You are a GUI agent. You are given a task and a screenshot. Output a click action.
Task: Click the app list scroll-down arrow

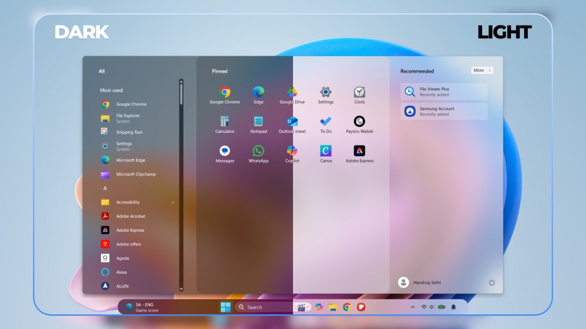[x=181, y=289]
